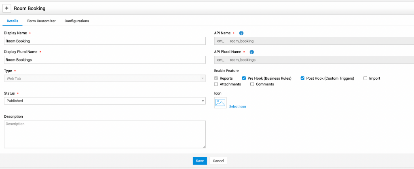Enable the Import feature checkbox
This screenshot has height=169, width=414.
click(x=365, y=78)
